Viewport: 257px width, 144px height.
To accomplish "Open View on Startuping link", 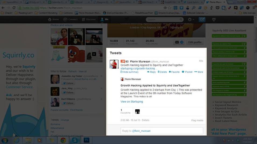I will pyautogui.click(x=132, y=102).
